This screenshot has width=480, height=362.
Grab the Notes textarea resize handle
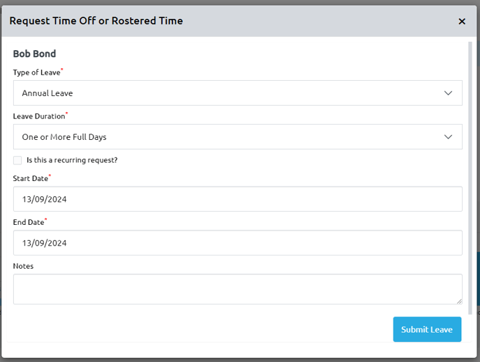[x=459, y=301]
